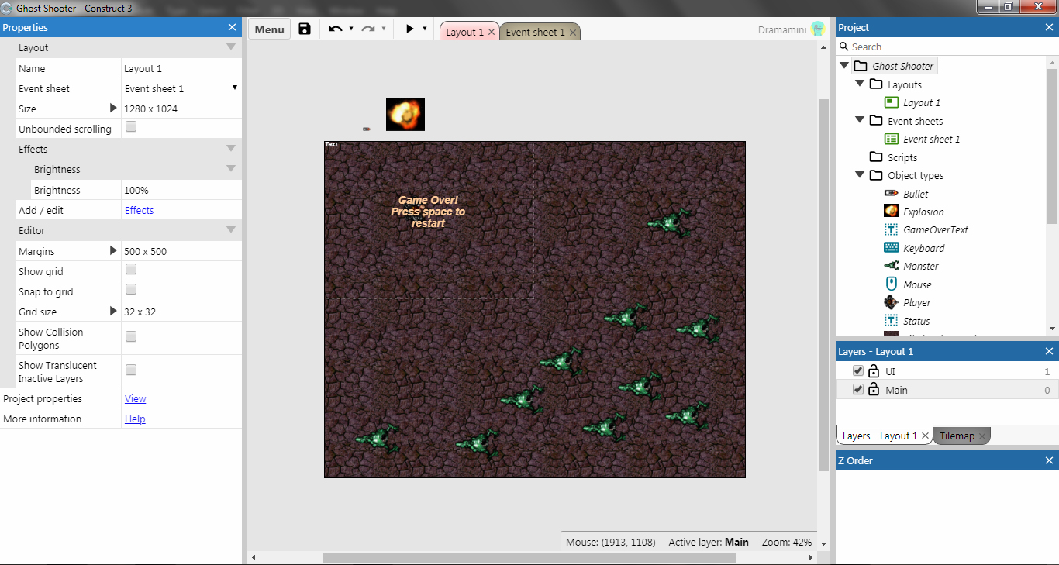Viewport: 1059px width, 565px height.
Task: Enable Show Translucent Inactive Layers checkbox
Action: coord(131,370)
